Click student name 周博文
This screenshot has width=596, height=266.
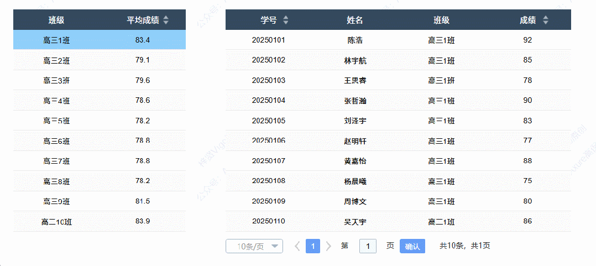click(355, 201)
